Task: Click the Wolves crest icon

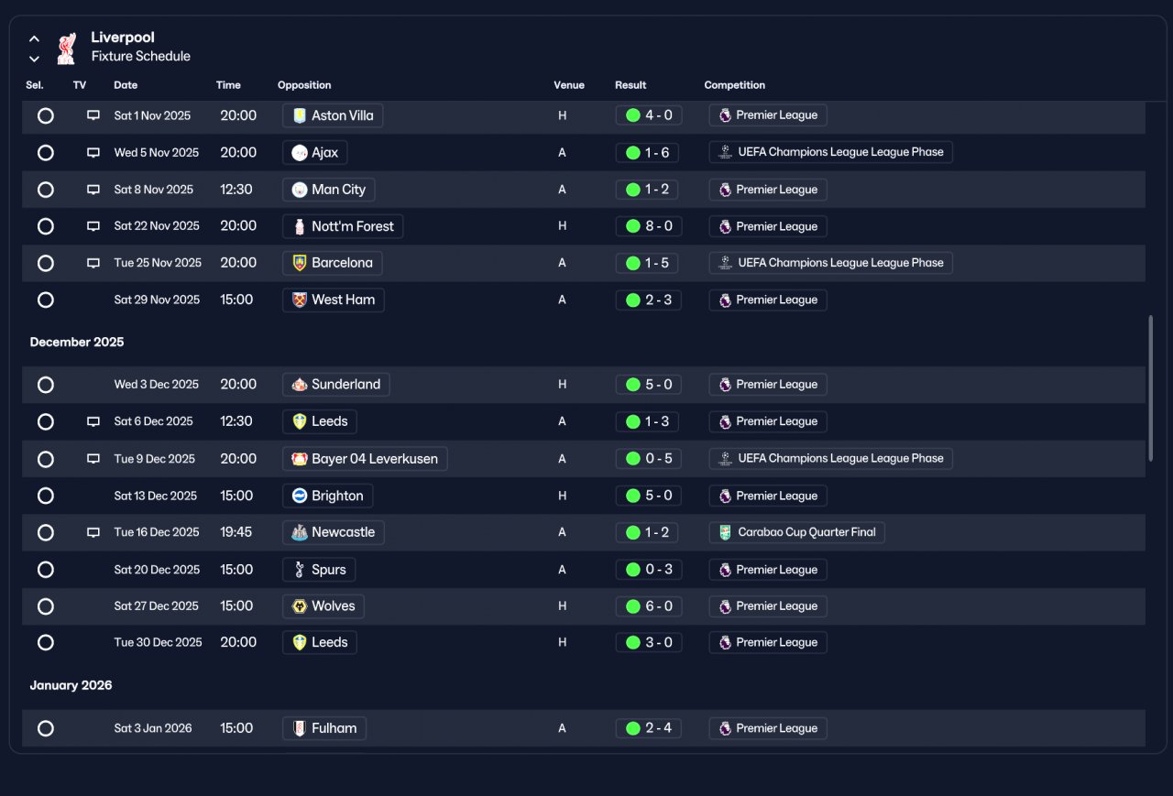Action: (x=299, y=606)
